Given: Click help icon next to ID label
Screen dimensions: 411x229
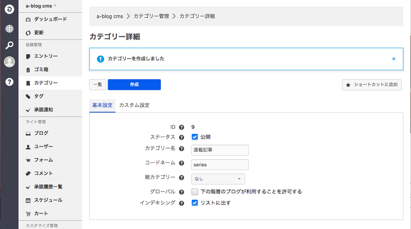Looking at the screenshot, I should (x=181, y=127).
